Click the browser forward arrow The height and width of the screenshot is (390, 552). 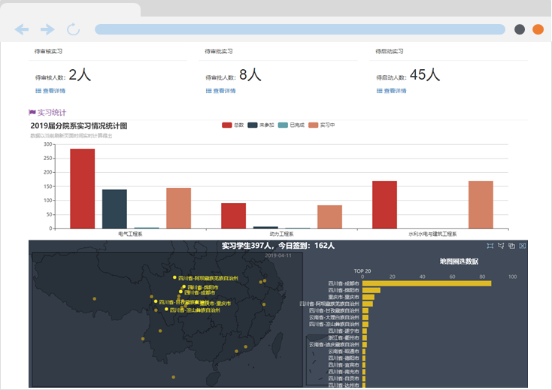coord(47,29)
